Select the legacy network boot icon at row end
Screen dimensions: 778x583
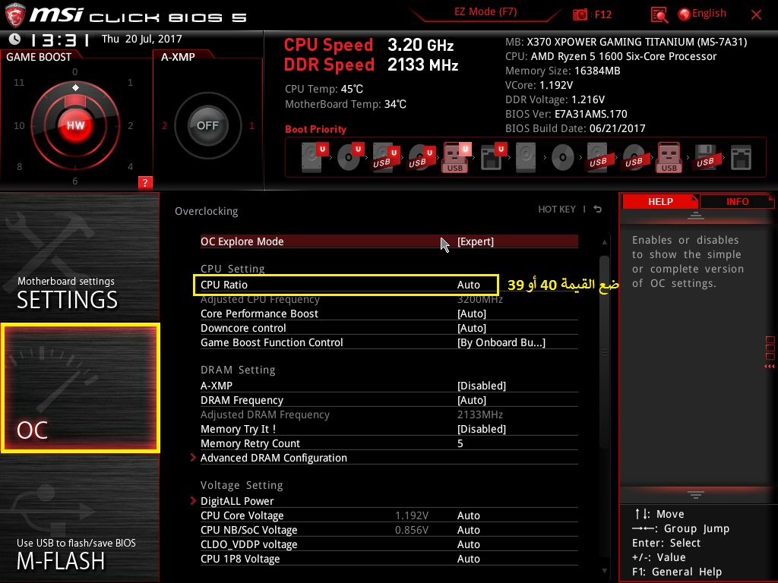coord(741,158)
